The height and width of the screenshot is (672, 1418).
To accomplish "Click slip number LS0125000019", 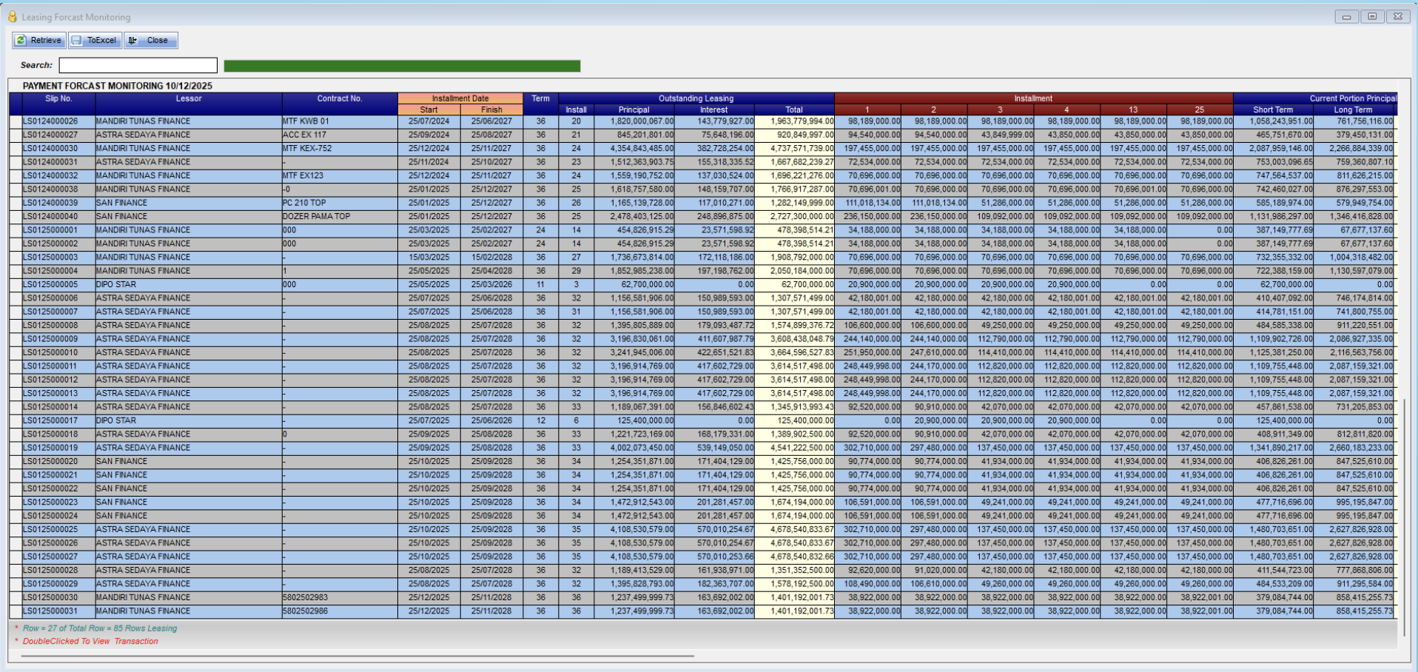I will point(50,448).
